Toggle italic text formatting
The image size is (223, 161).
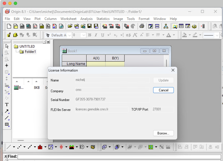pyautogui.click(x=96, y=35)
